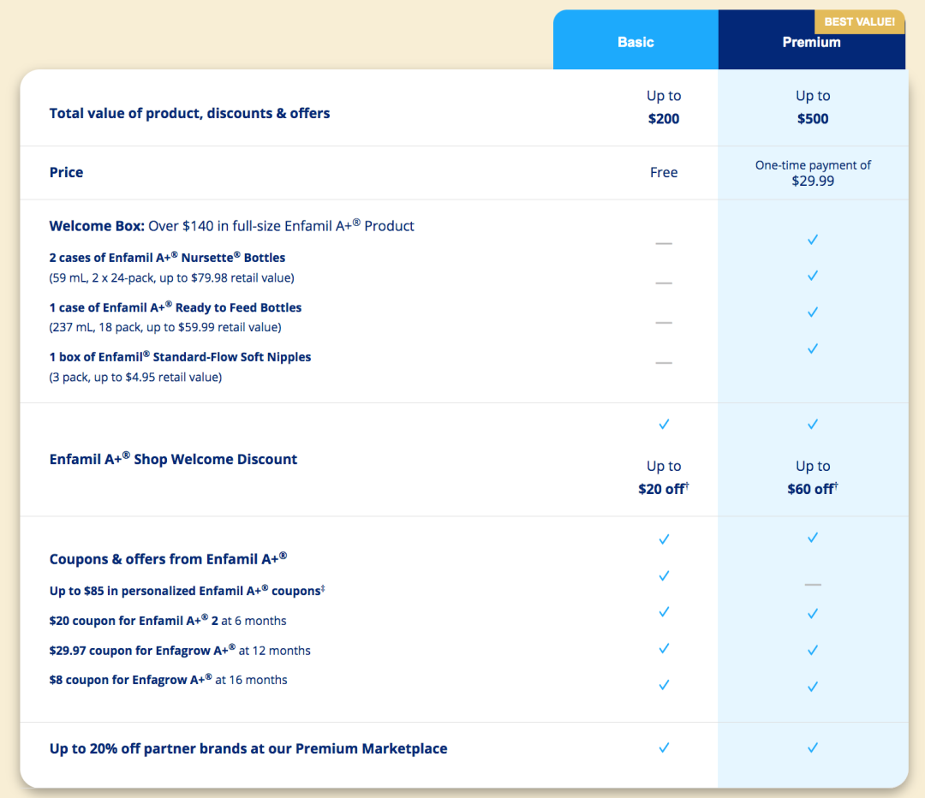925x798 pixels.
Task: Click 'Total value of product, discounts & offers'
Action: point(189,113)
